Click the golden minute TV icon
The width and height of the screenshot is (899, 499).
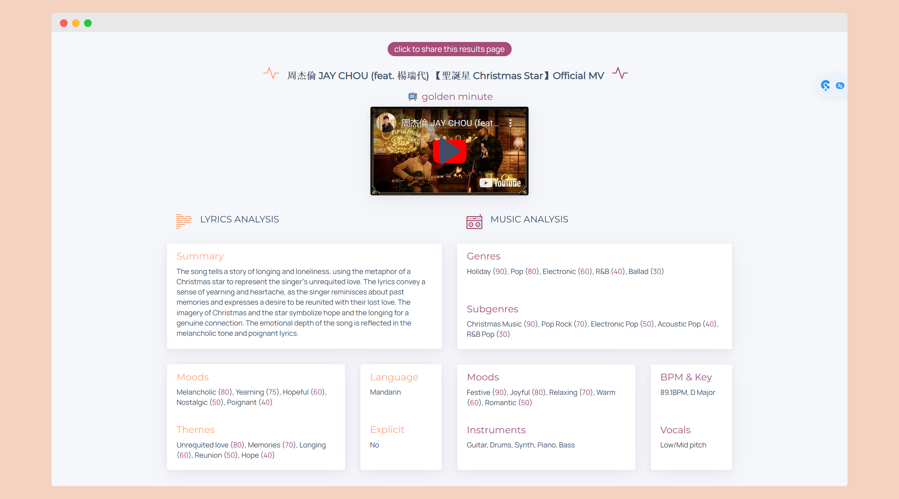[412, 96]
